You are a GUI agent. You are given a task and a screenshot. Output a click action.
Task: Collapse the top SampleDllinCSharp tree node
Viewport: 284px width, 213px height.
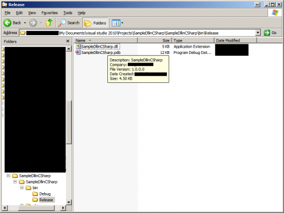coord(9,176)
